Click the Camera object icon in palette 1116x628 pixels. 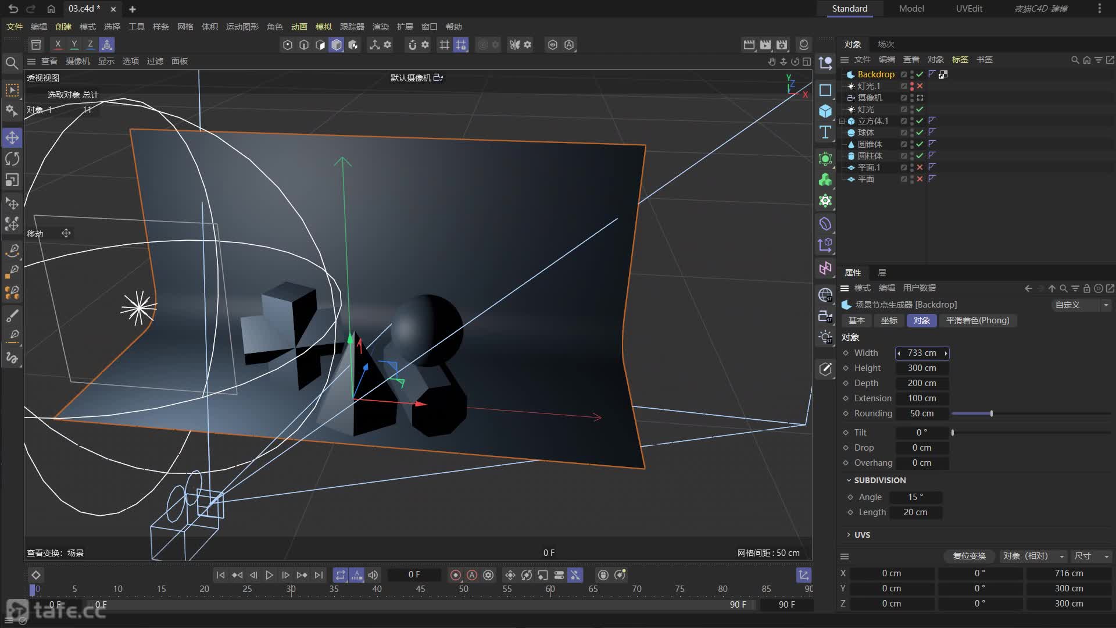click(825, 317)
